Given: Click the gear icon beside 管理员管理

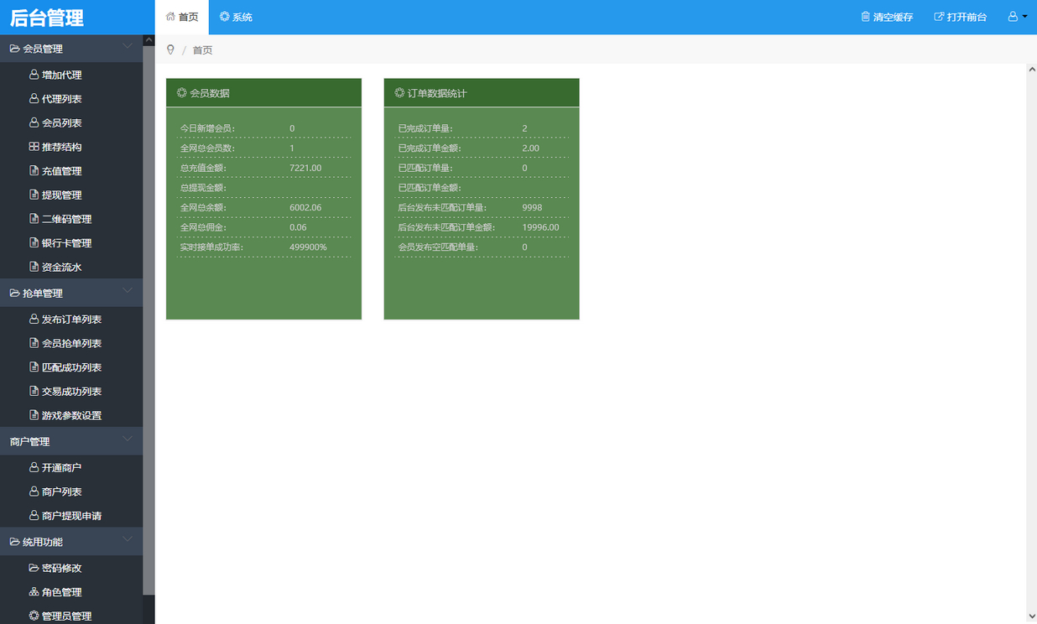Looking at the screenshot, I should tap(34, 616).
